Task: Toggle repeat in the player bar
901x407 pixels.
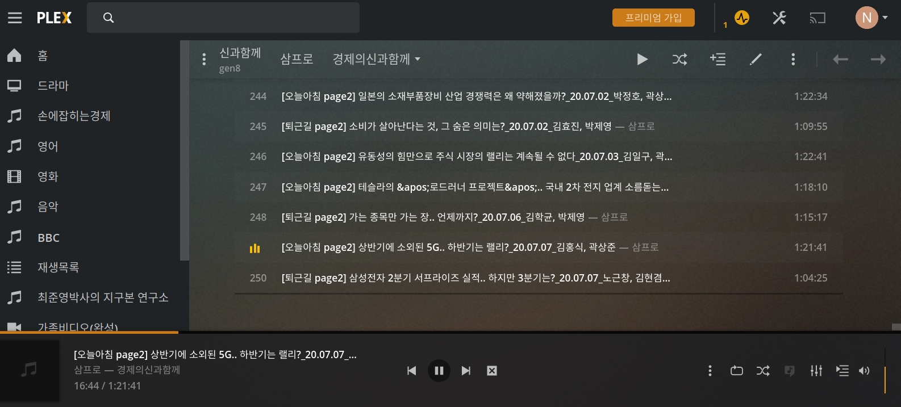Action: [x=736, y=371]
